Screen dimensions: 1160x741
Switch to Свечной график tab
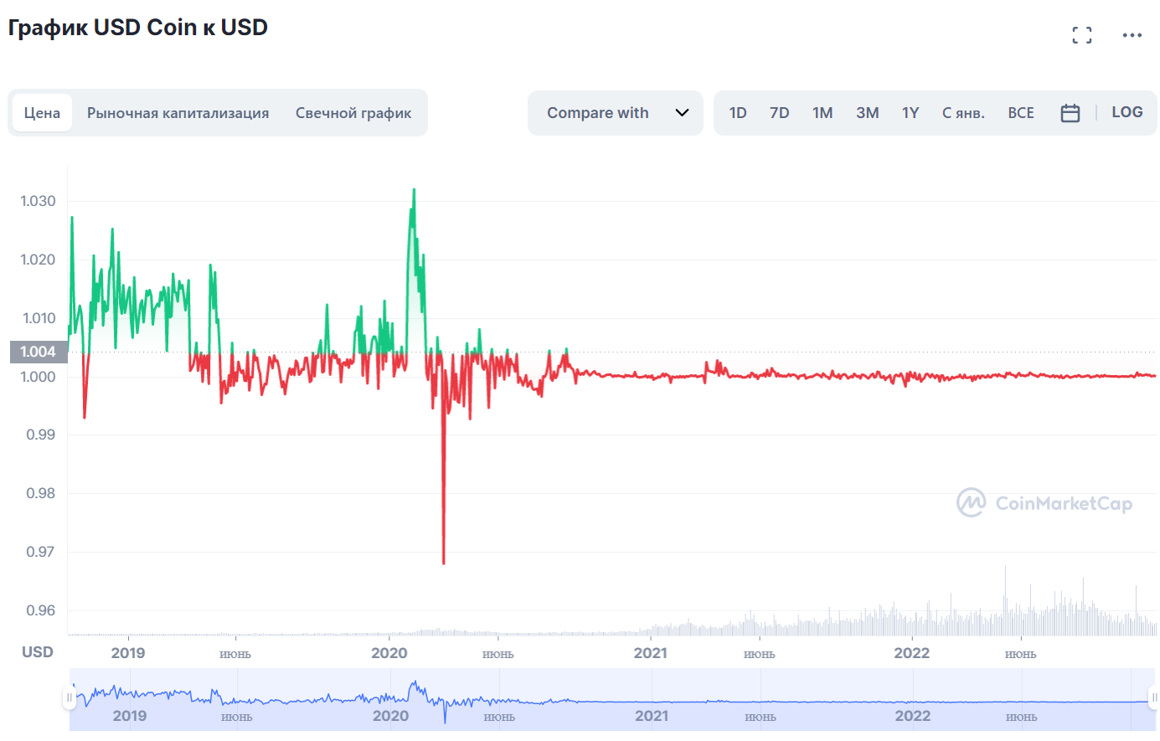[353, 113]
